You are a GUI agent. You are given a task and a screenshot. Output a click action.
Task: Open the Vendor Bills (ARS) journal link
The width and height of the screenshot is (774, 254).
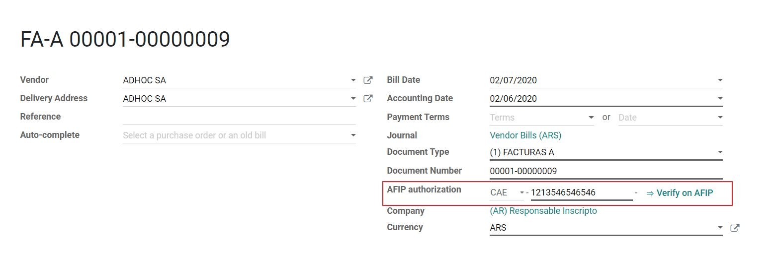525,135
